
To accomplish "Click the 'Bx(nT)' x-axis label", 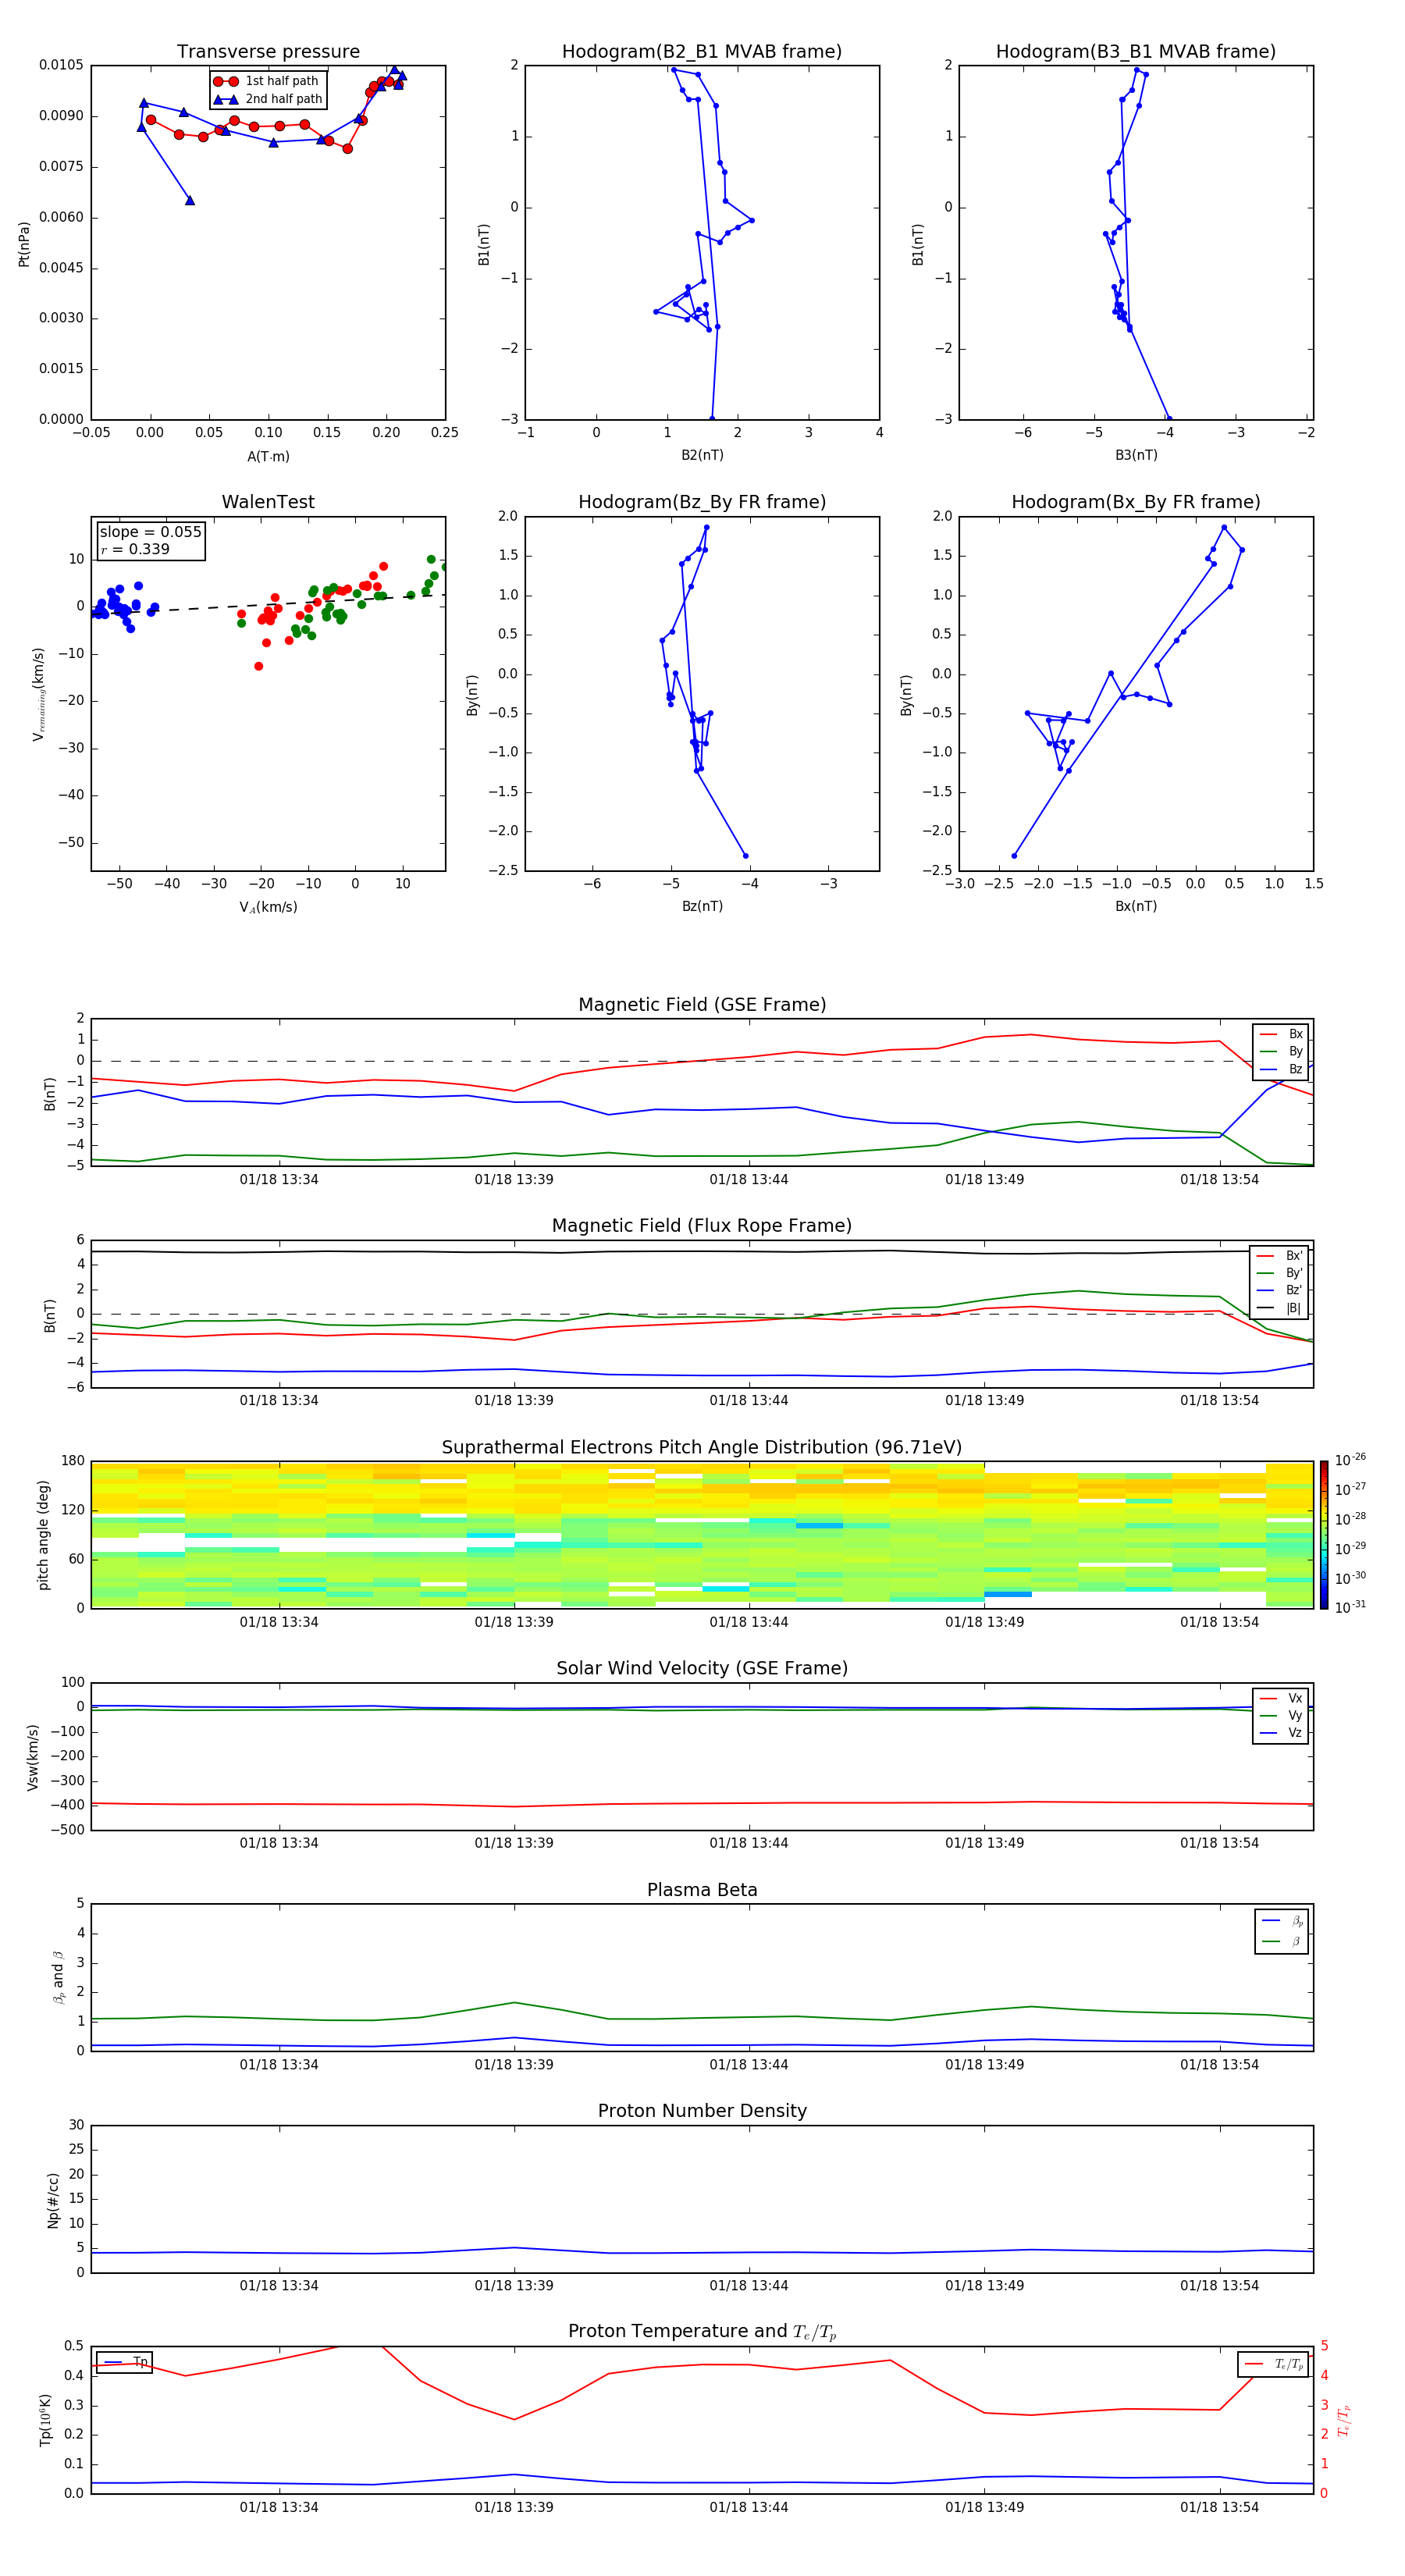I will (x=1136, y=906).
